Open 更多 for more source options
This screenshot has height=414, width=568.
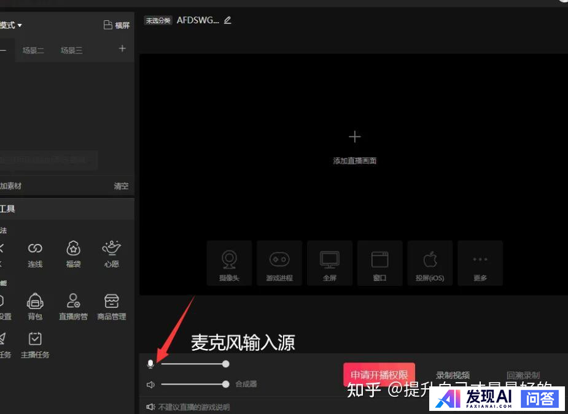(480, 263)
